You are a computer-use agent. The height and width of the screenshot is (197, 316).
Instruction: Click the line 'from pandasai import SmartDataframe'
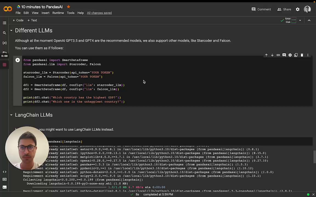[55, 60]
